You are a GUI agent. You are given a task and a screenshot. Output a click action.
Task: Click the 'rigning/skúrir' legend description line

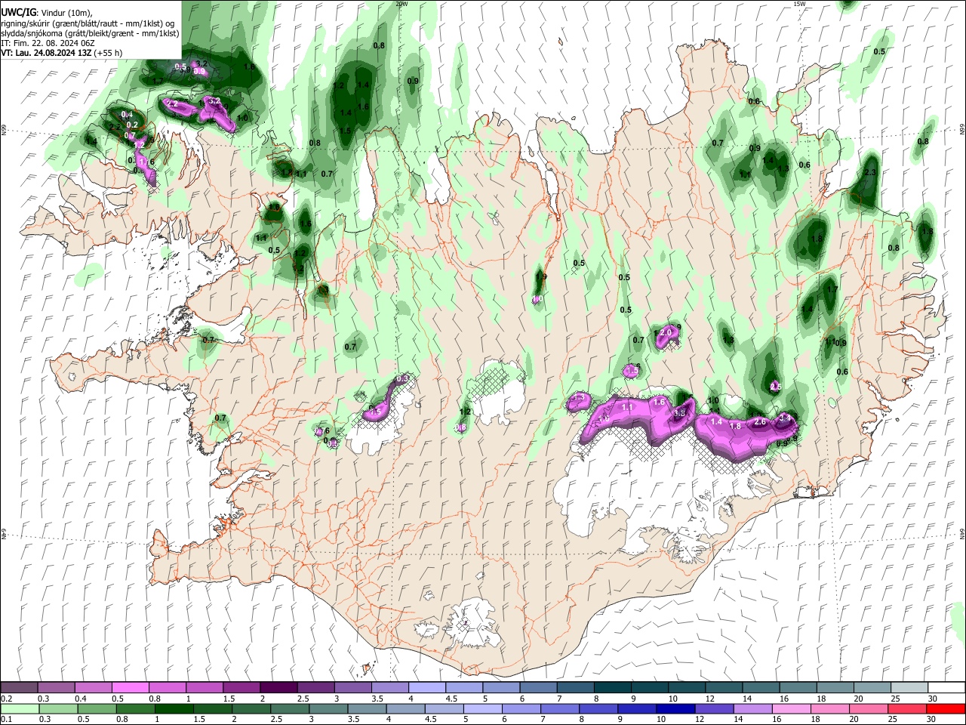tap(87, 23)
